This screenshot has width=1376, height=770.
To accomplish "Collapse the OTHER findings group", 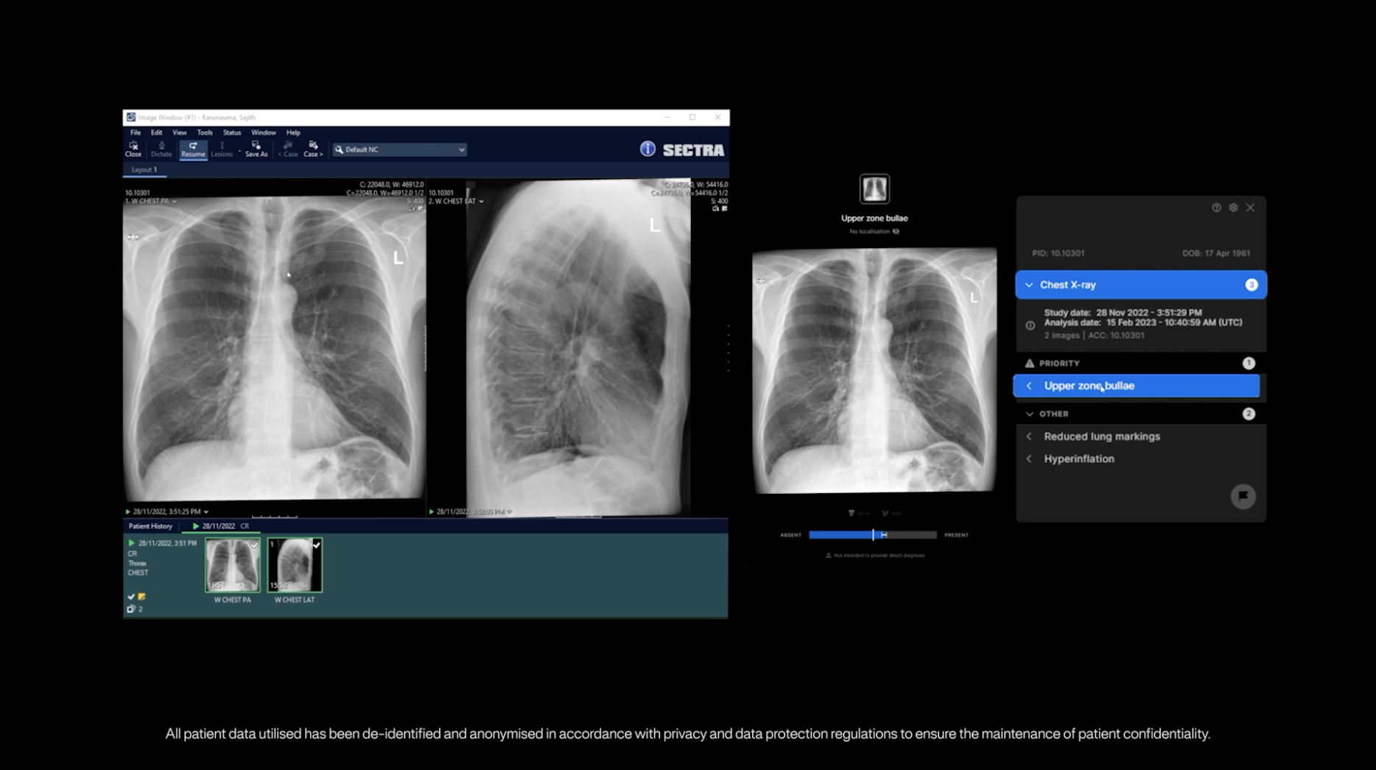I will (1029, 414).
